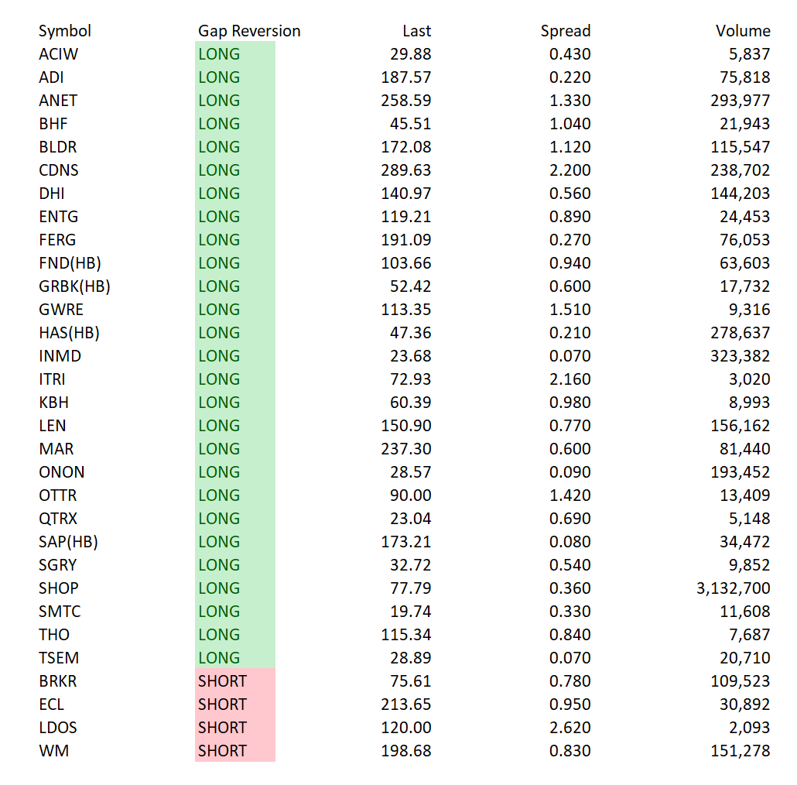Viewport: 797px width, 785px height.
Task: Select the SHOP volume 3,132,700 cell
Action: point(733,588)
